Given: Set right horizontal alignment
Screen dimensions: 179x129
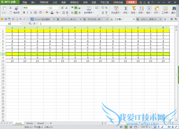Looking at the screenshot, I should point(79,13).
